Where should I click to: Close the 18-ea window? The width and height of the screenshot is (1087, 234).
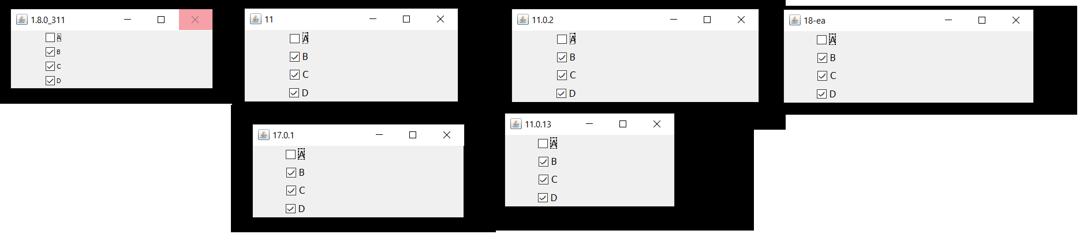(1016, 20)
